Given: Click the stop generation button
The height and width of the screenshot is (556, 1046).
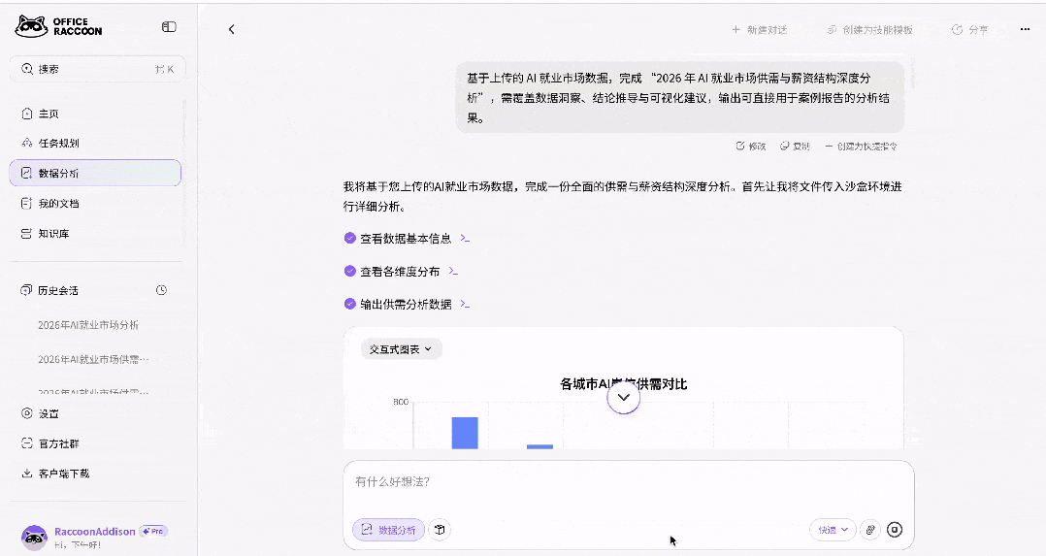Looking at the screenshot, I should tap(895, 530).
